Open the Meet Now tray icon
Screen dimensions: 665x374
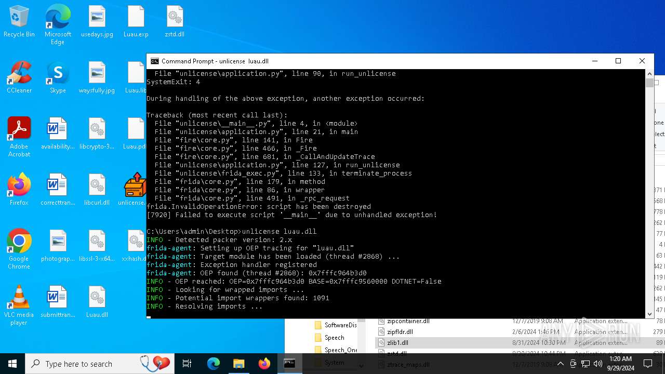pos(573,364)
